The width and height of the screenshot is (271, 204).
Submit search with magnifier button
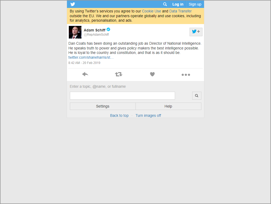pyautogui.click(x=197, y=96)
